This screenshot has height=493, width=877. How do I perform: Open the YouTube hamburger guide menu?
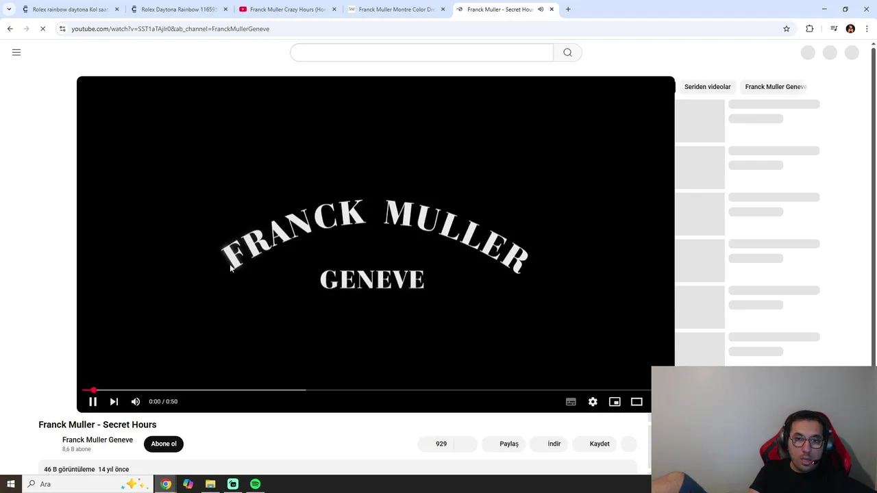click(16, 52)
